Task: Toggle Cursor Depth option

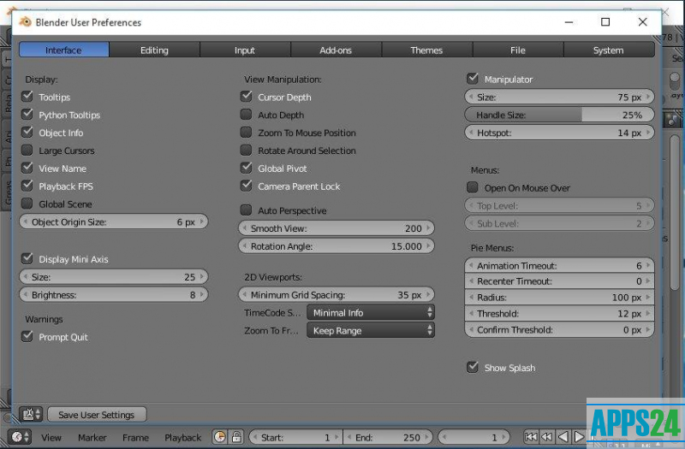Action: pyautogui.click(x=247, y=97)
